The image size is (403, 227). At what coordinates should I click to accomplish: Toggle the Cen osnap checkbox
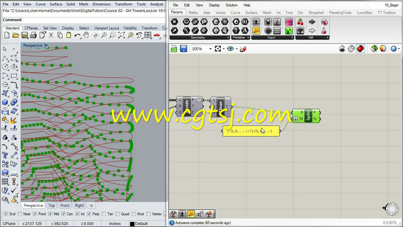[x=63, y=214]
